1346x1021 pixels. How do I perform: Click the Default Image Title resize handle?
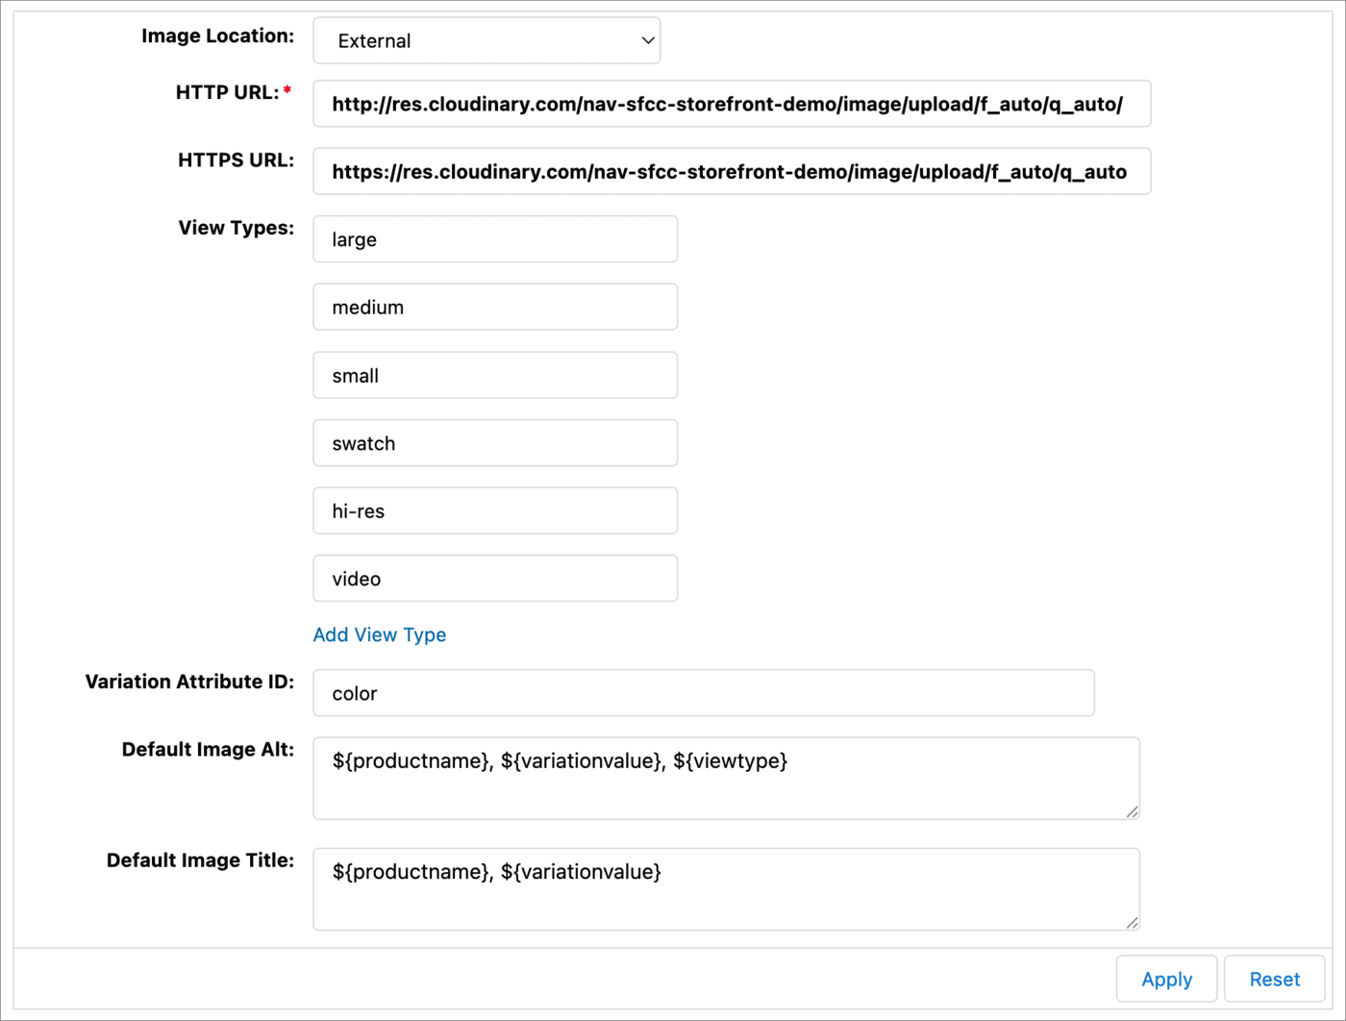coord(1133,923)
